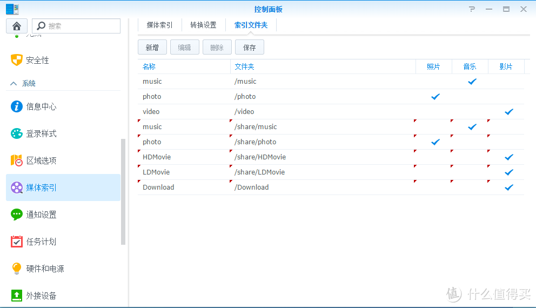Toggle video checkmark for /share/HDMovie
The width and height of the screenshot is (536, 308).
[508, 157]
